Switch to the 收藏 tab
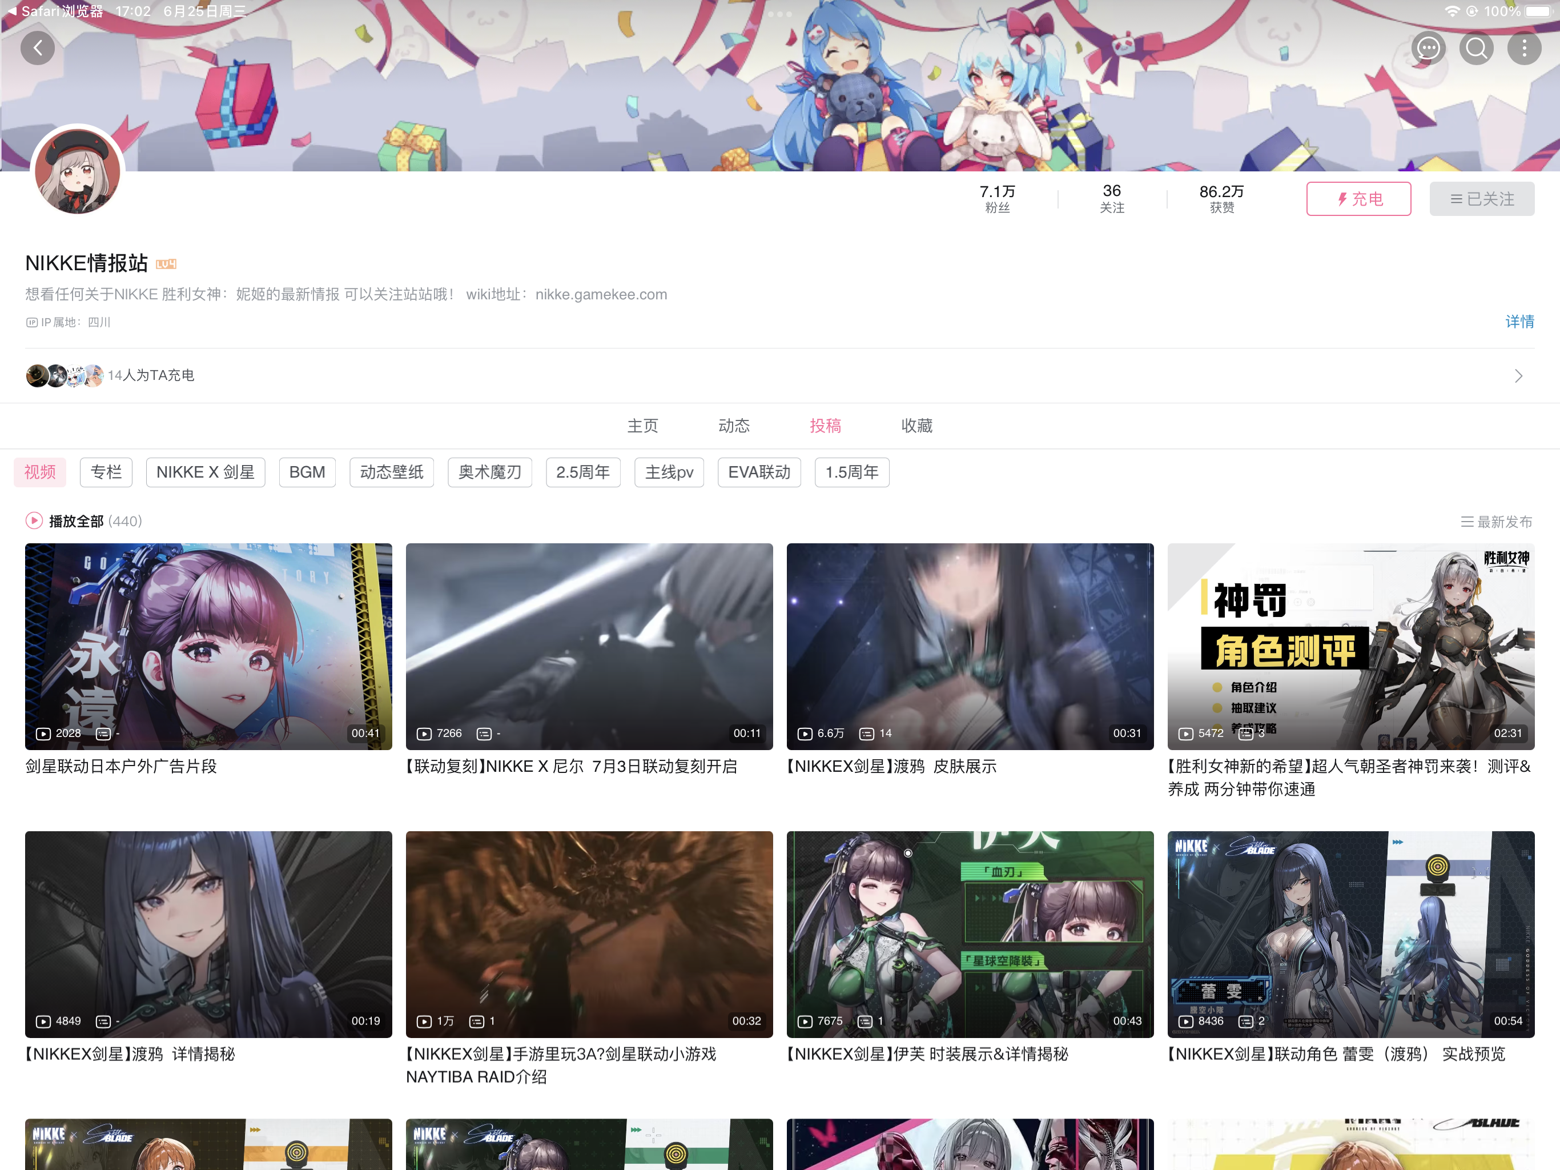 916,426
